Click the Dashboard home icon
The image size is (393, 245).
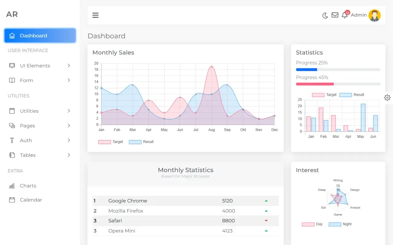(x=12, y=36)
